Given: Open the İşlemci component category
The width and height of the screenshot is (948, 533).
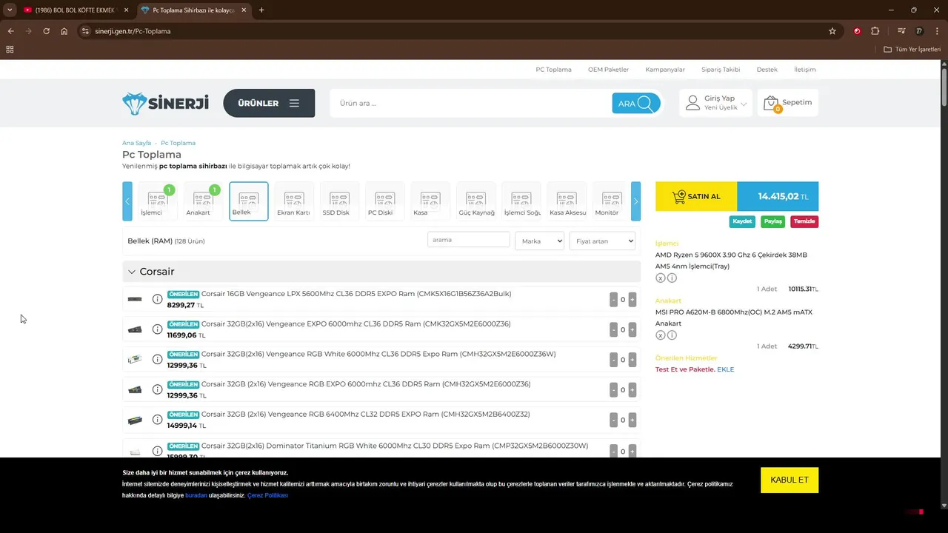Looking at the screenshot, I should click(x=157, y=201).
